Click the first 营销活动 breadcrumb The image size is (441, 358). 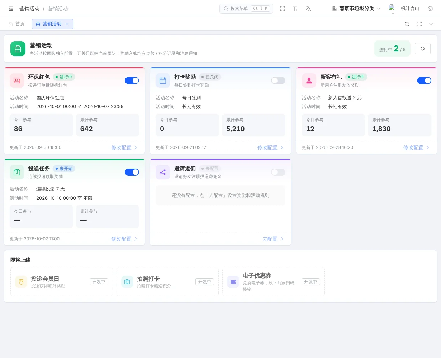[29, 9]
